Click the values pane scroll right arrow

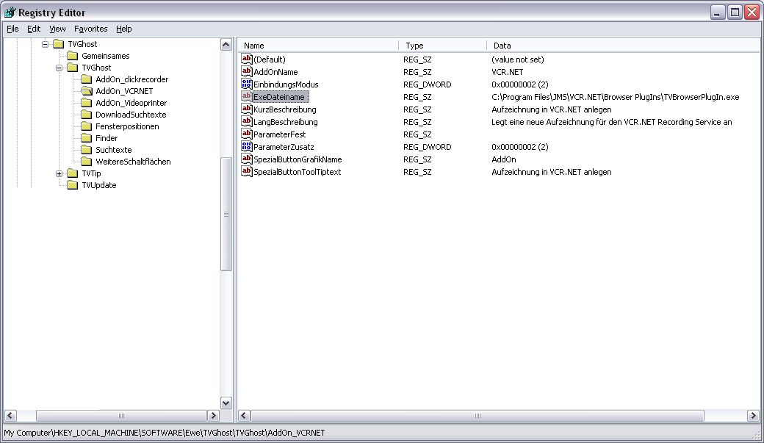point(753,416)
